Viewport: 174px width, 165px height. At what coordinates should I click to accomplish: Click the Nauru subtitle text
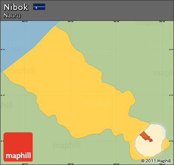(x=12, y=15)
